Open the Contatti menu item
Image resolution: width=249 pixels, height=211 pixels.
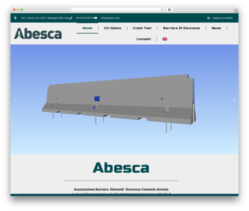143,39
